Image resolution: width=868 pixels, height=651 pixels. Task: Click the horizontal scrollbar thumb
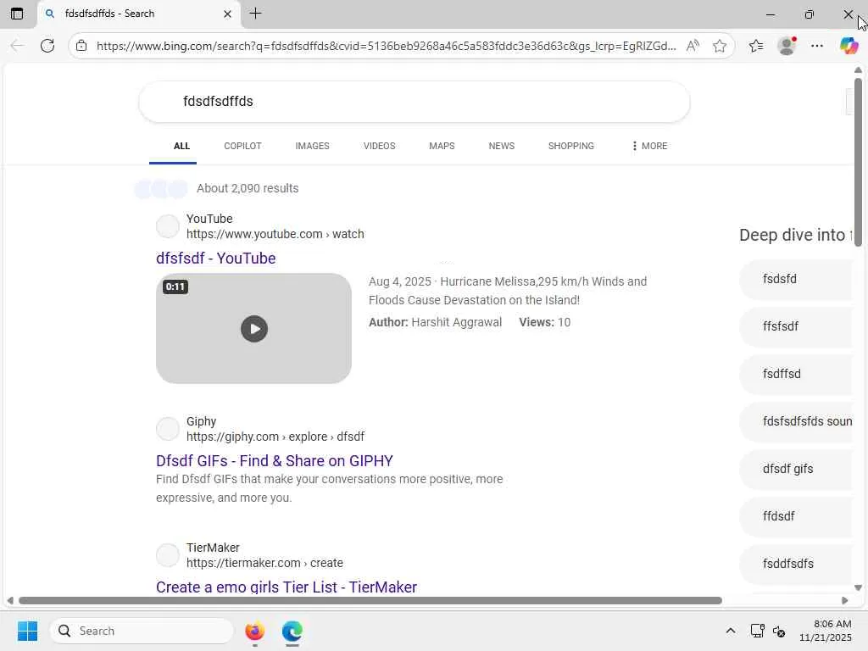tap(370, 601)
